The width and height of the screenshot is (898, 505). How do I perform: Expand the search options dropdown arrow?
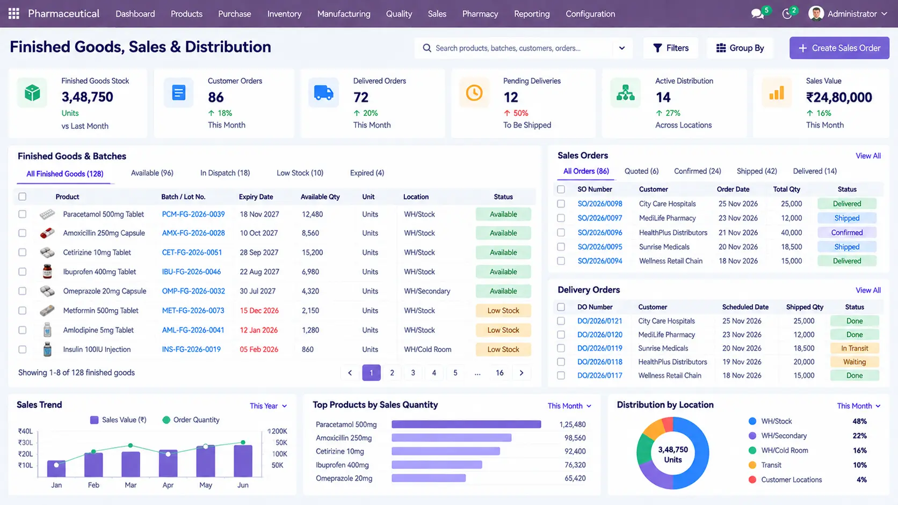click(x=622, y=48)
